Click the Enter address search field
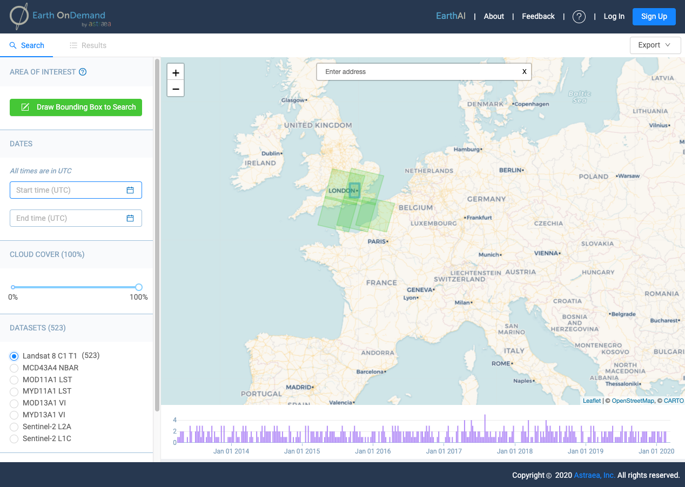The height and width of the screenshot is (487, 685). (419, 72)
